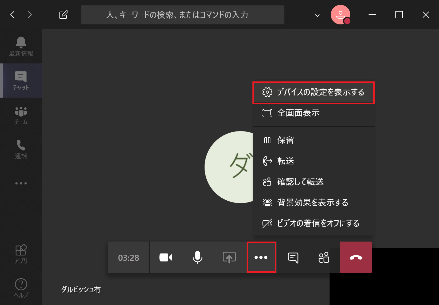Hang up with the red button
The height and width of the screenshot is (305, 439).
click(x=356, y=257)
